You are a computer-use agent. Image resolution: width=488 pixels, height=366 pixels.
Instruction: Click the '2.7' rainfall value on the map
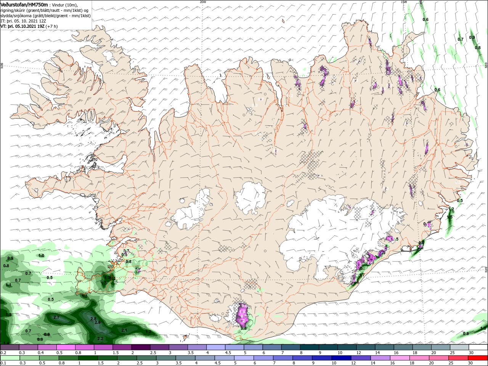[x=56, y=317]
